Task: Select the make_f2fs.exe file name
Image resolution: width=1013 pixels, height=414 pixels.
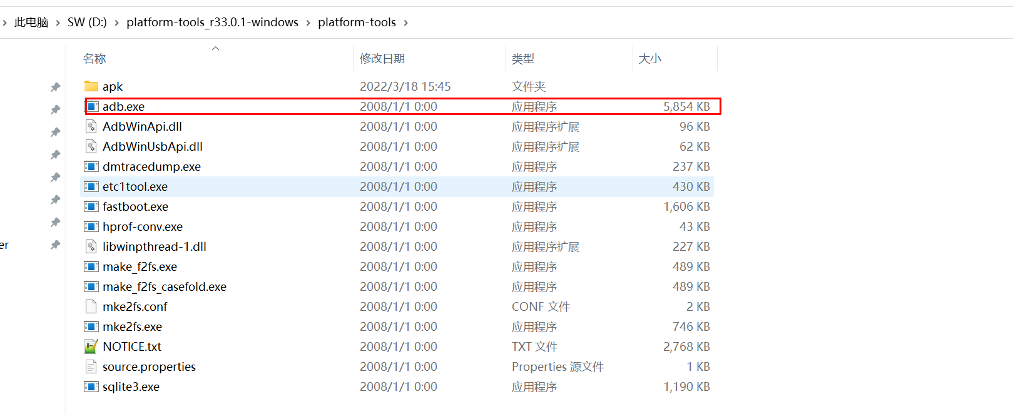Action: click(140, 266)
